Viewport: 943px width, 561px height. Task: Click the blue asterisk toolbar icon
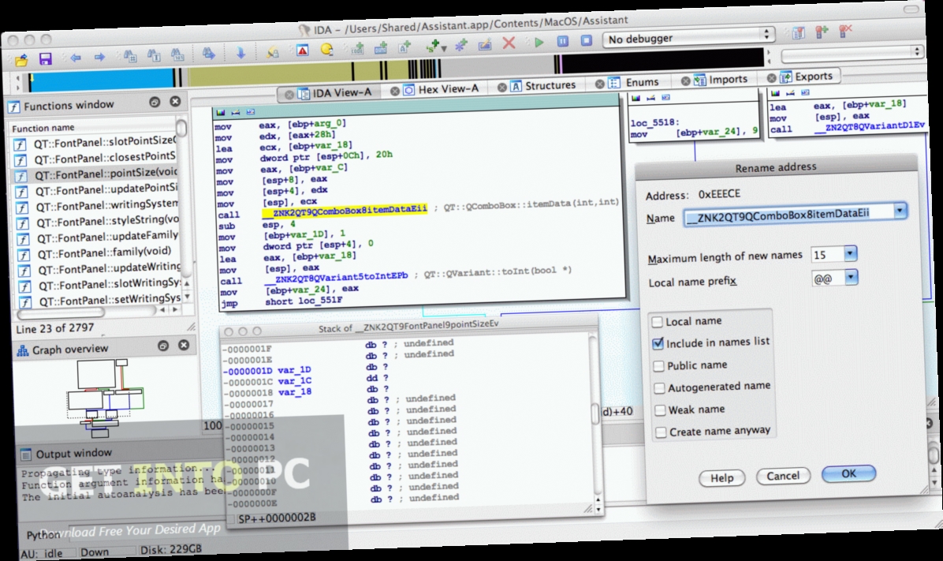click(x=460, y=45)
